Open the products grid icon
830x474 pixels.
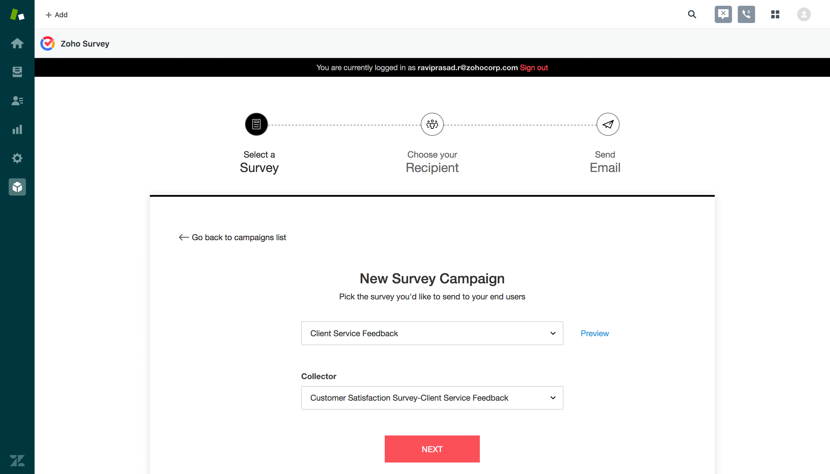click(775, 14)
